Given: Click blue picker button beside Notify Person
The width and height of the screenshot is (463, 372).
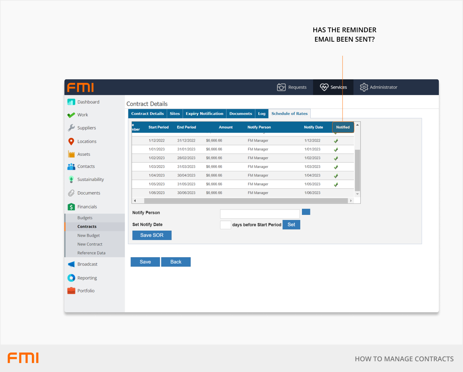Looking at the screenshot, I should [x=306, y=212].
